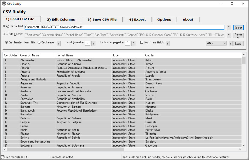Open the About tab
This screenshot has height=160, width=249.
pyautogui.click(x=188, y=19)
